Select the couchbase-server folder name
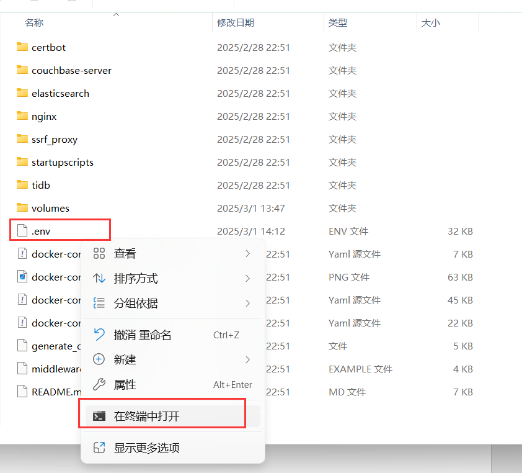Viewport: 522px width, 473px height. coord(71,71)
